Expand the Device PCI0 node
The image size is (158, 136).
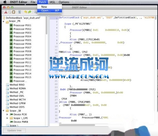pyautogui.click(x=7, y=114)
